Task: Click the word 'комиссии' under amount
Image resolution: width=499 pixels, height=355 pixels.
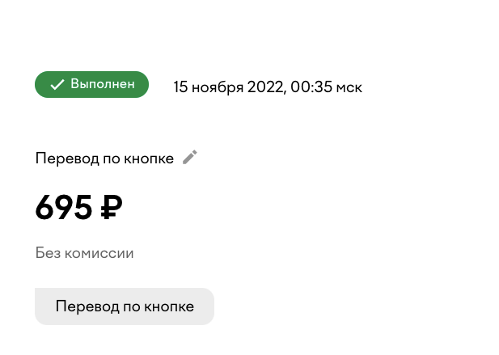Action: click(99, 254)
